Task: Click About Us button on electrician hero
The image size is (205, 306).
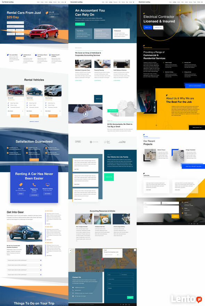Action: 148,27
